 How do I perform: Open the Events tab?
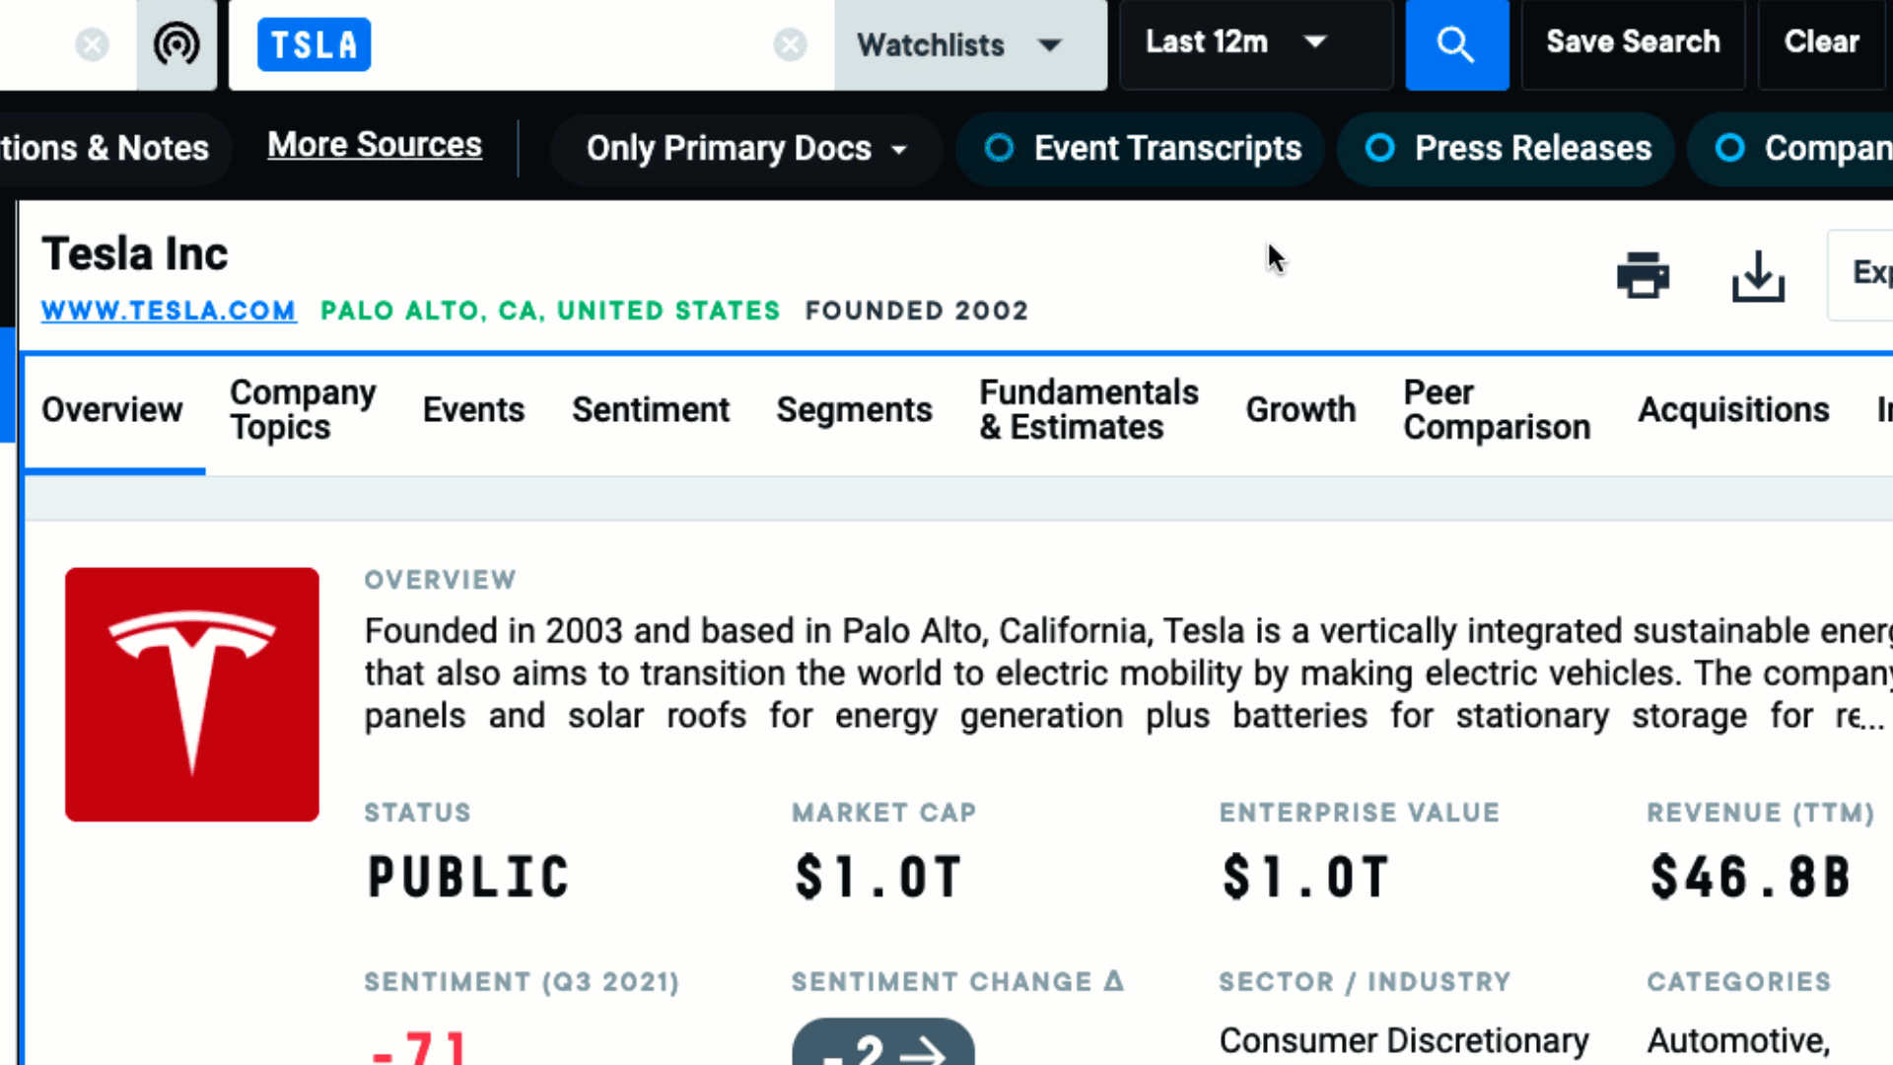click(473, 410)
